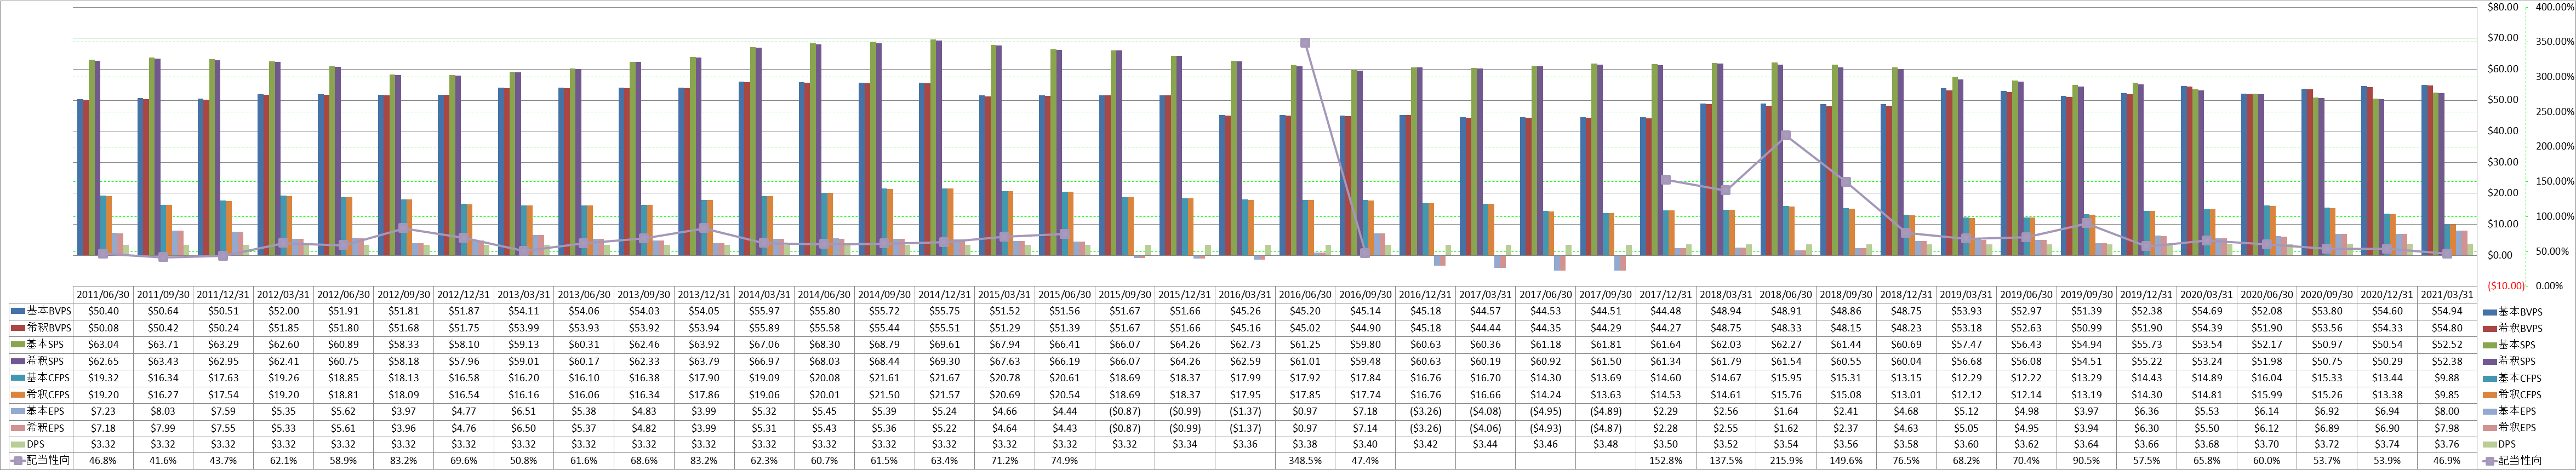Click the 配当性向 line peak marker at 2016/06/30
This screenshot has width=2576, height=470.
(1305, 43)
